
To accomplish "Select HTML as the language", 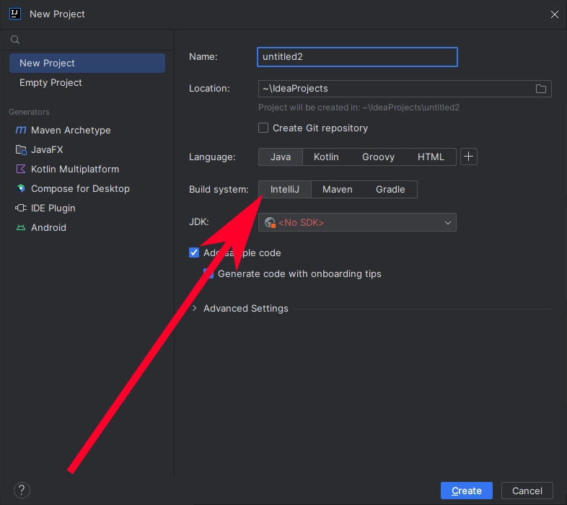I will pos(431,157).
